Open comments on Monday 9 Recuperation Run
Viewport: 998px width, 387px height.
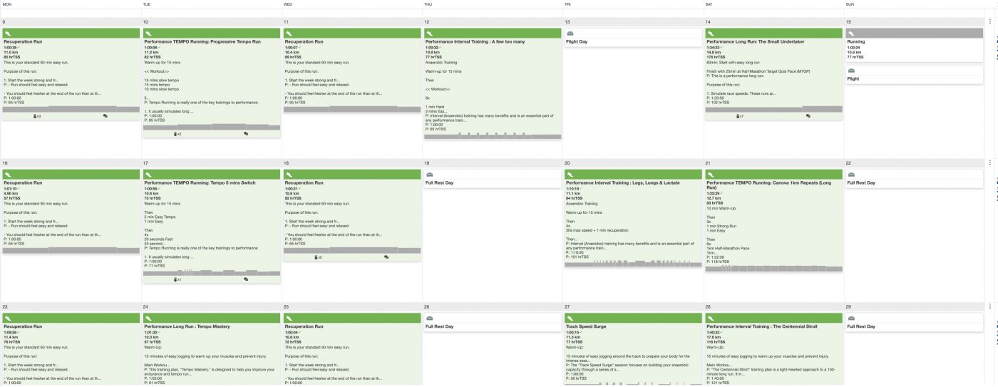106,115
